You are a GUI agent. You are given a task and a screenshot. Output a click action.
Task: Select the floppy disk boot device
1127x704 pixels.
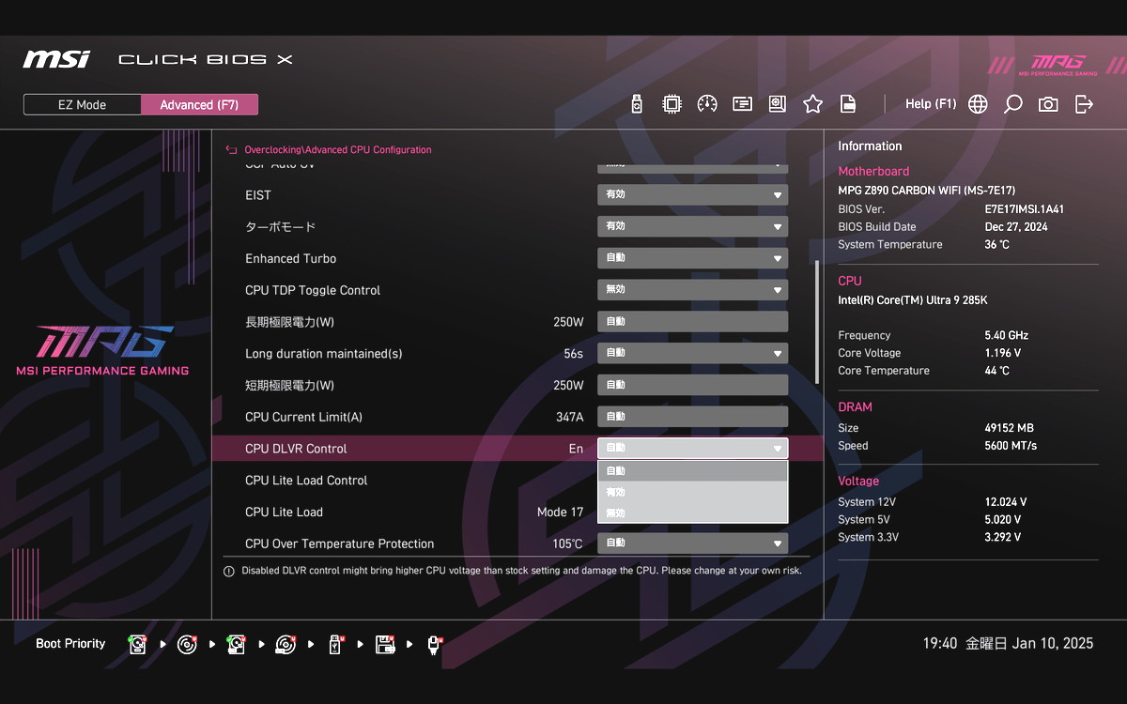384,644
